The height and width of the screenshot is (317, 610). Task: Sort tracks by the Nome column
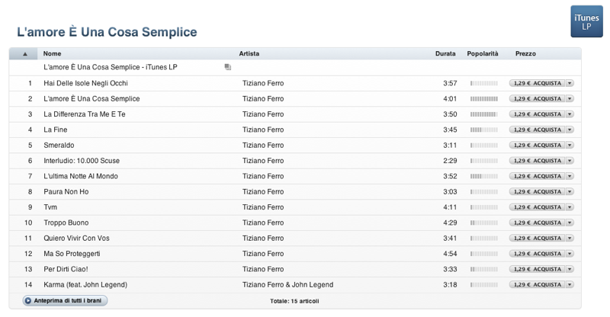53,54
